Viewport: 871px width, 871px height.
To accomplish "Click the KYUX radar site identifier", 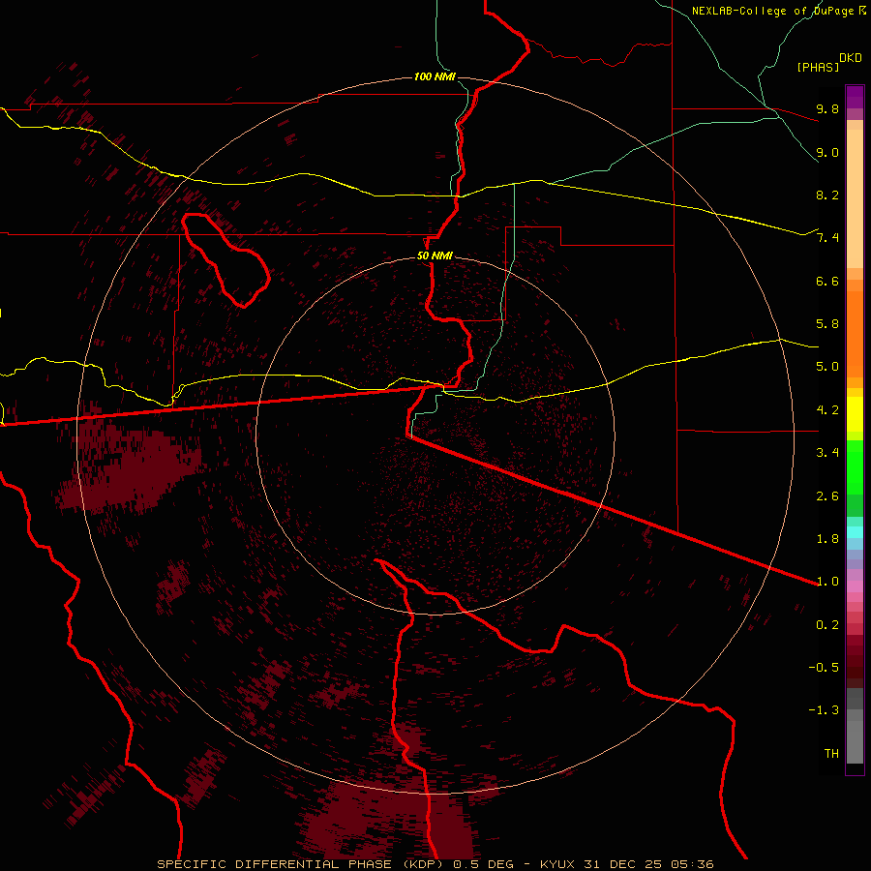I will (558, 864).
